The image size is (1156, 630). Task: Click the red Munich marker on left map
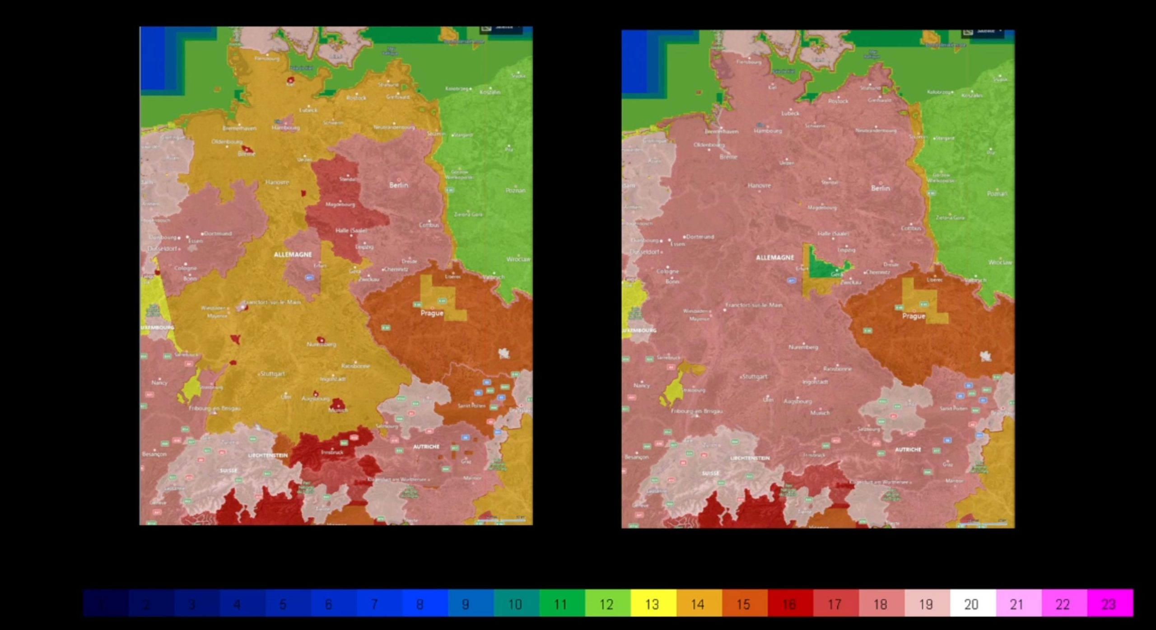click(337, 404)
